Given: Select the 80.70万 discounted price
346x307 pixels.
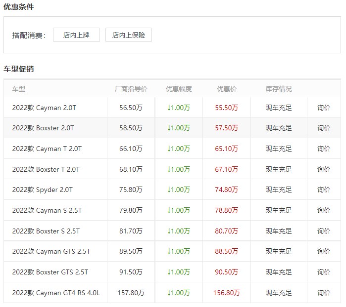Looking at the screenshot, I should tap(226, 231).
